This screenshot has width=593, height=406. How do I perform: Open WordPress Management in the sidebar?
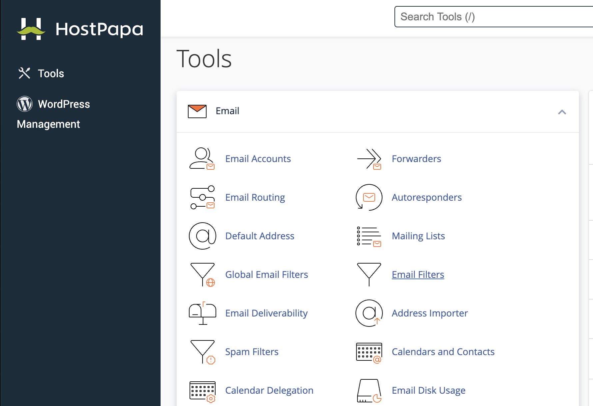(53, 114)
